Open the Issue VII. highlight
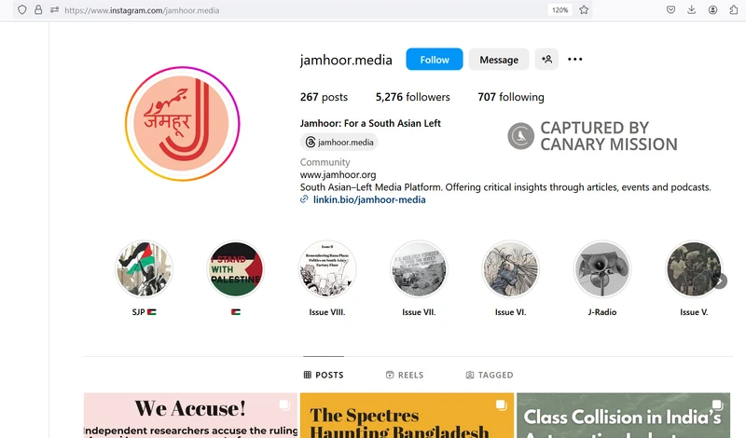746x438 pixels. [419, 269]
